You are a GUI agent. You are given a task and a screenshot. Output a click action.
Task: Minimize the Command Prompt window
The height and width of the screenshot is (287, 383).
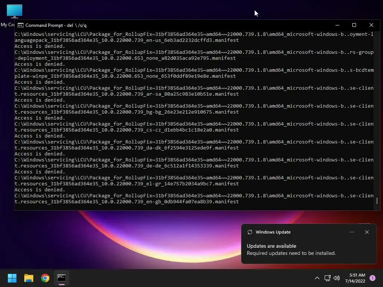(337, 25)
